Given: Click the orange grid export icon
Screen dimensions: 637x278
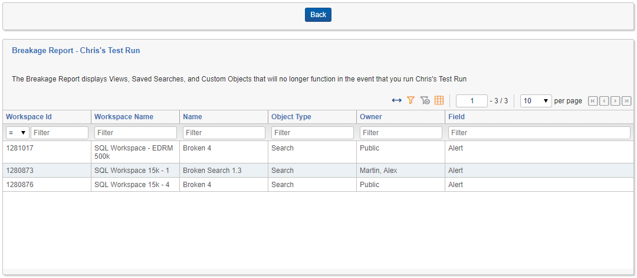Looking at the screenshot, I should click(x=439, y=100).
